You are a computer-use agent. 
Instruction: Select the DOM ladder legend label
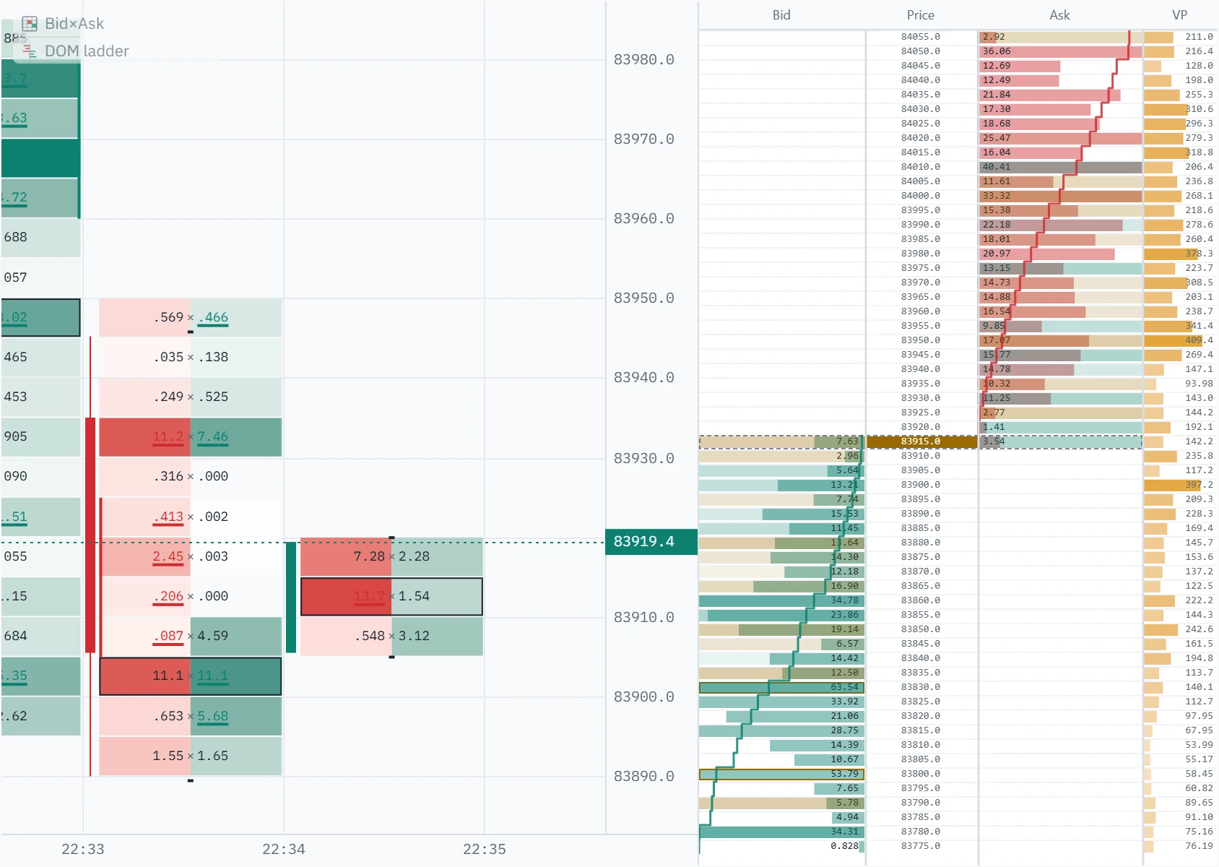coord(87,51)
